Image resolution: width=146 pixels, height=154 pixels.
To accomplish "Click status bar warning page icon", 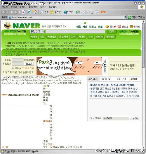I will point(3,151).
